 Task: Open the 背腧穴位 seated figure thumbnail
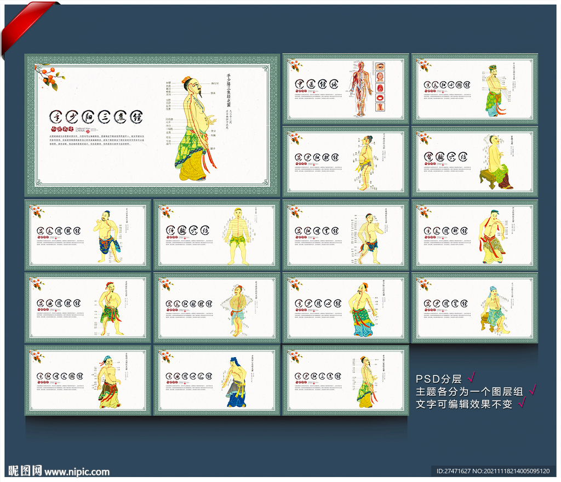coord(475,162)
